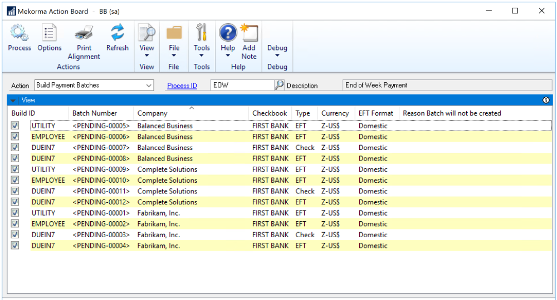Click the info icon on View bar
Viewport: 557px width, 300px height.
[x=546, y=101]
